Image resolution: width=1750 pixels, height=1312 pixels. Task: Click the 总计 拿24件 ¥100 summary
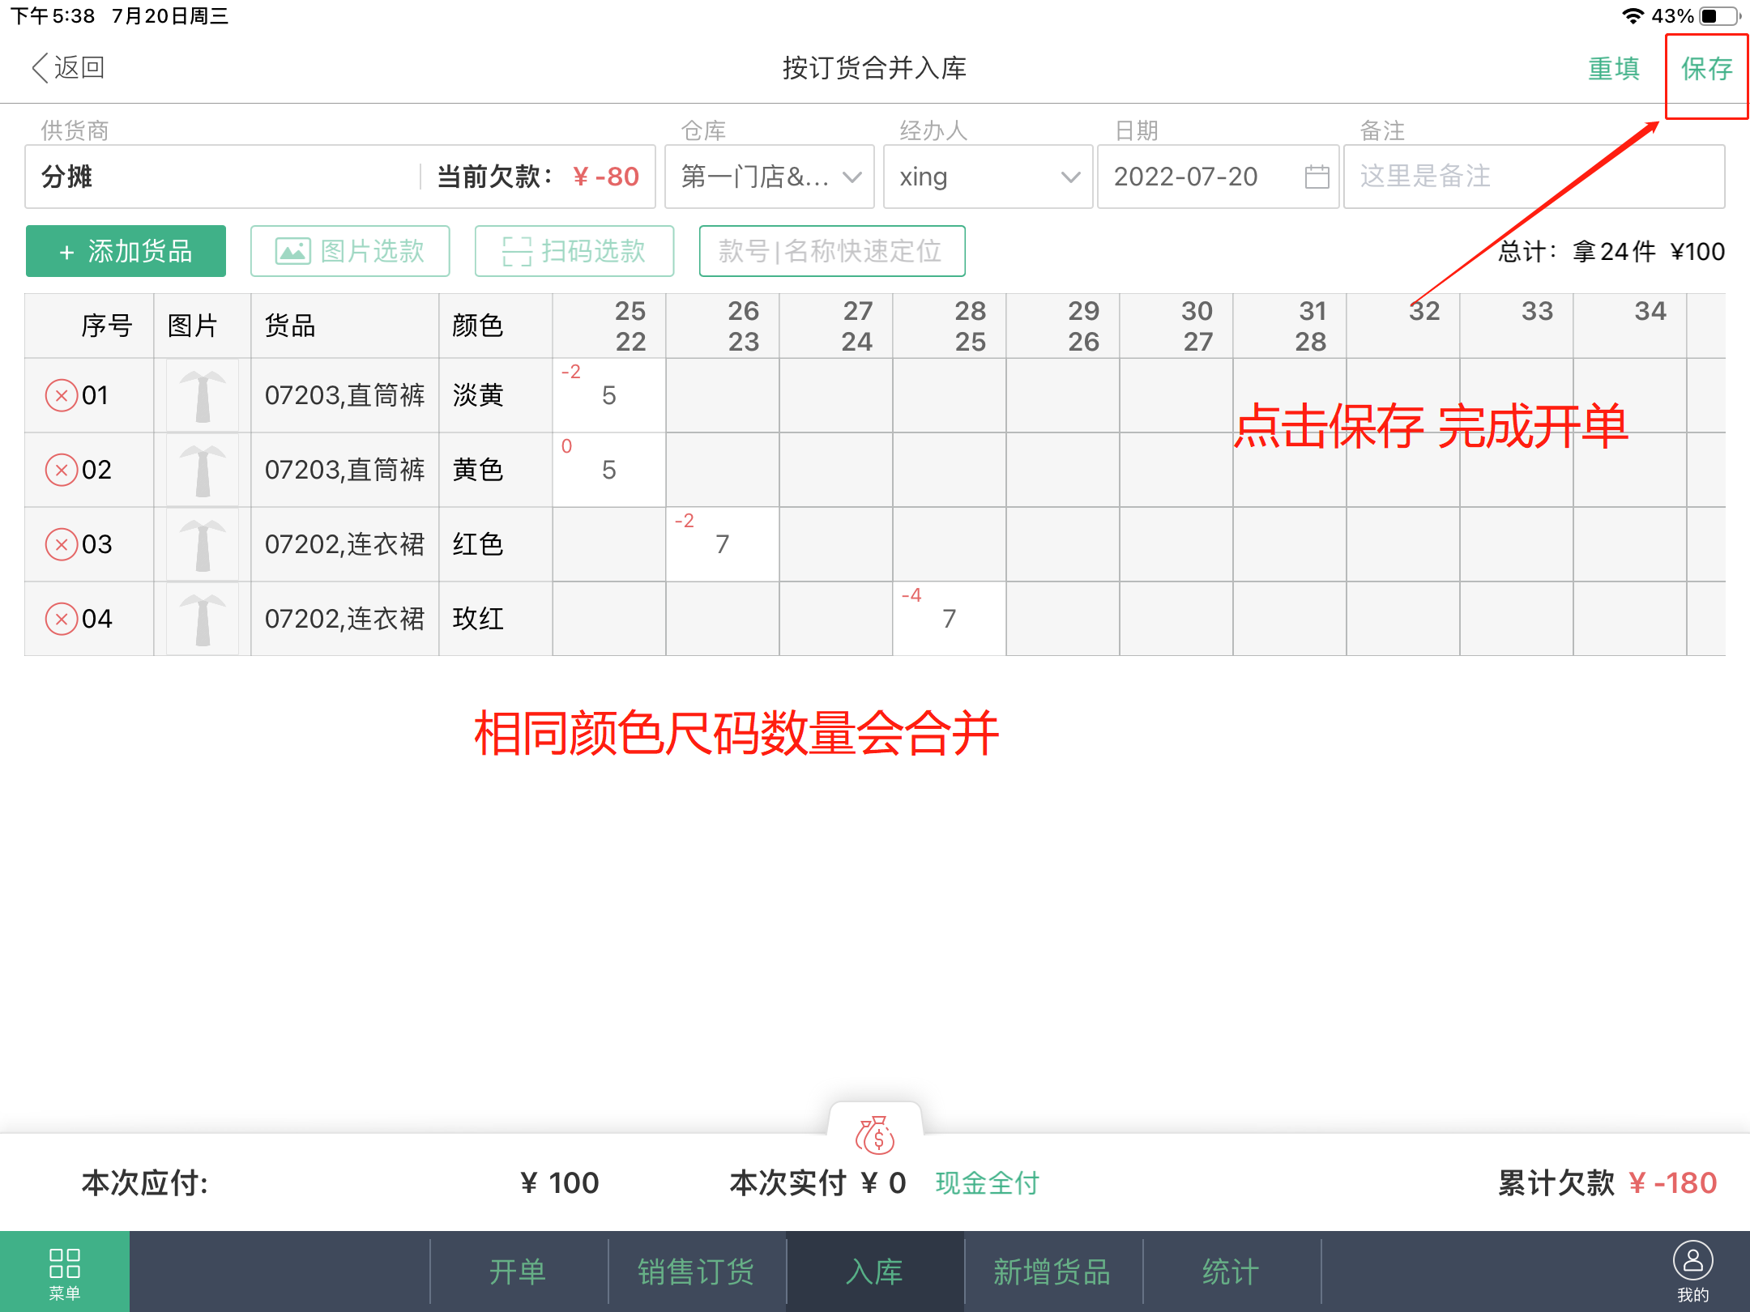1611,252
